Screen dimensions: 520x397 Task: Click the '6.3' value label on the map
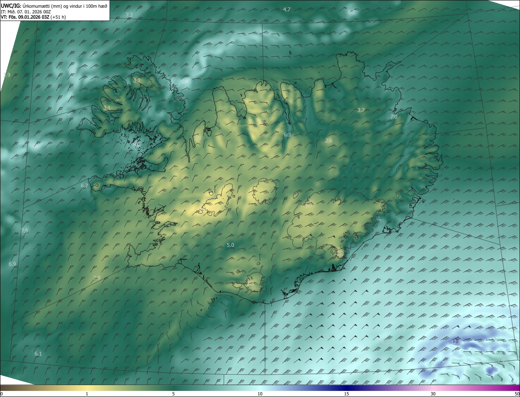pyautogui.click(x=287, y=134)
